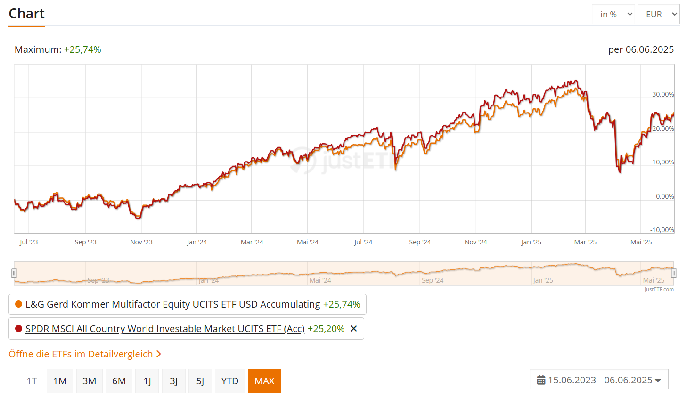Open 'Öffne die ETFs im Detailvergleich' link
The width and height of the screenshot is (687, 405).
coord(81,354)
